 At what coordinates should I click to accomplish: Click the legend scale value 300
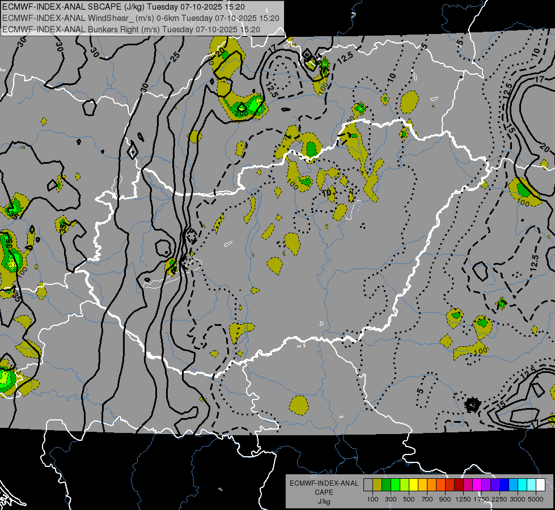pyautogui.click(x=391, y=499)
